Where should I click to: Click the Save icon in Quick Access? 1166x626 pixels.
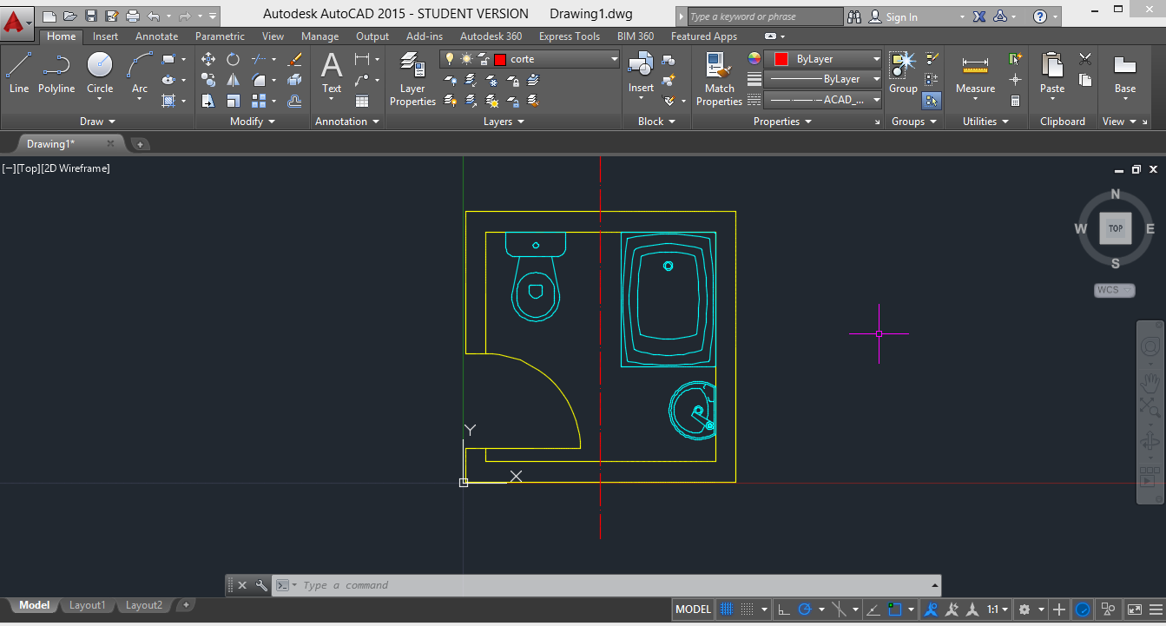point(90,16)
